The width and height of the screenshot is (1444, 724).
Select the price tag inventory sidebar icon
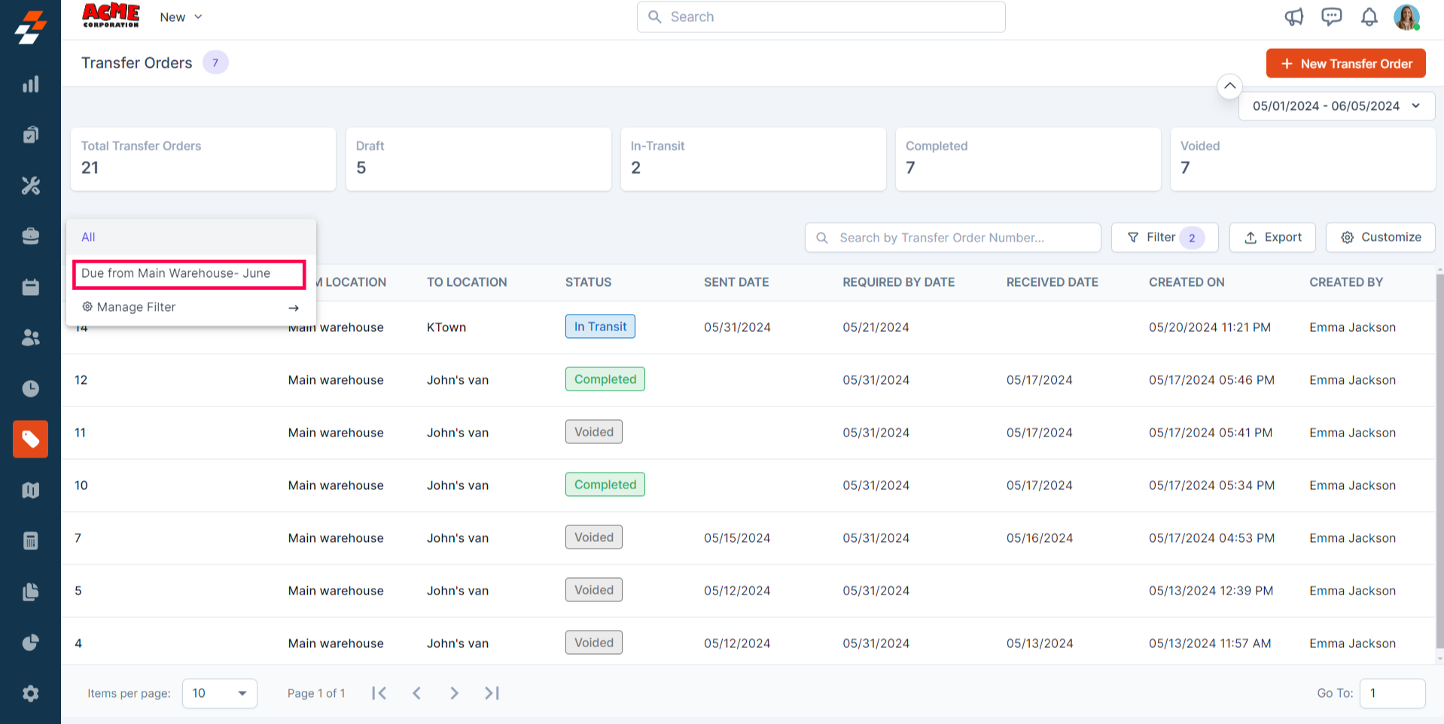click(30, 439)
